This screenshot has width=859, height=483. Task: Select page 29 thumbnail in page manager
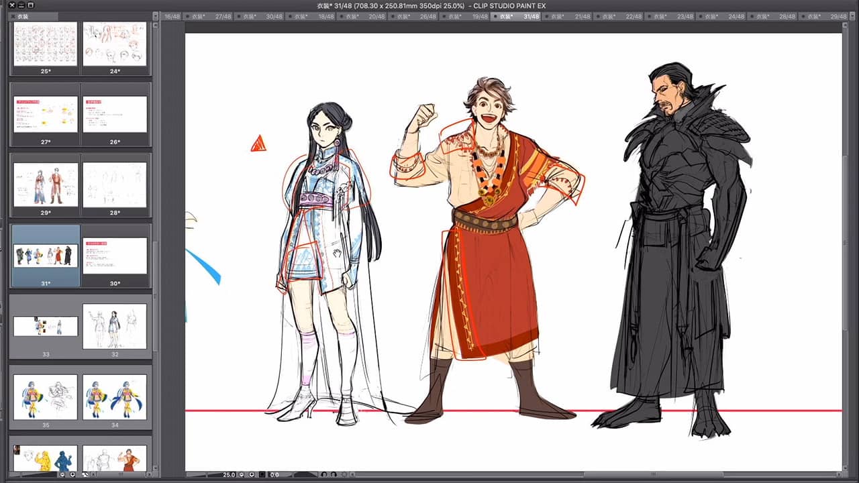coord(46,185)
